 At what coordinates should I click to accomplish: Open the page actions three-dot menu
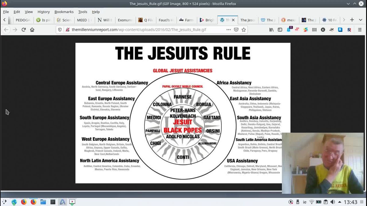coord(229,29)
